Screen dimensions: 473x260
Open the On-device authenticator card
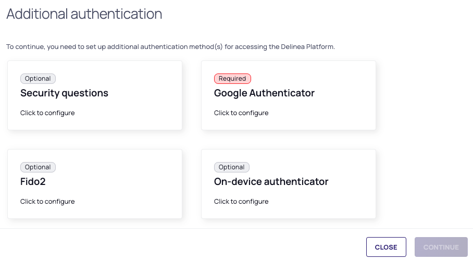click(x=271, y=182)
